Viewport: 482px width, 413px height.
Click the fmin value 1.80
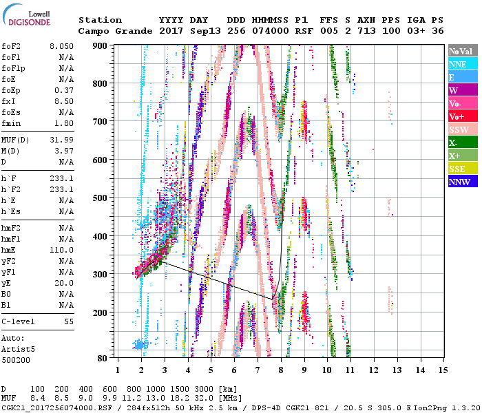(64, 123)
